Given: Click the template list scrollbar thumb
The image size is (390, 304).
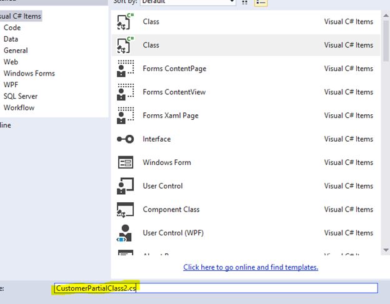Looking at the screenshot, I should coord(386,41).
